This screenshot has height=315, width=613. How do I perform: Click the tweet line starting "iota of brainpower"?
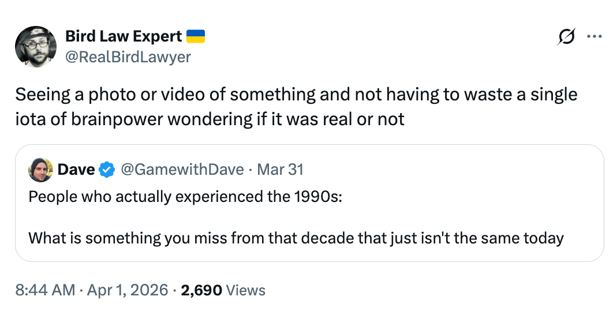coord(210,119)
